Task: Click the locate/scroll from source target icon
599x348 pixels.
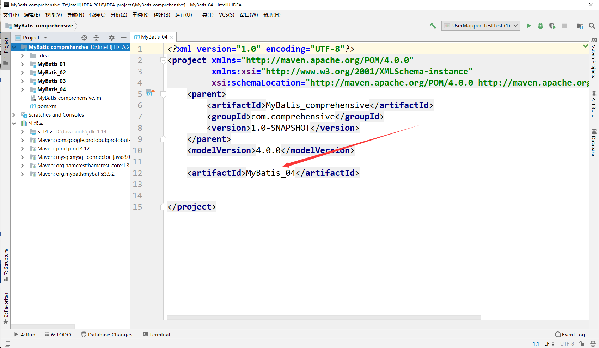Action: point(84,38)
